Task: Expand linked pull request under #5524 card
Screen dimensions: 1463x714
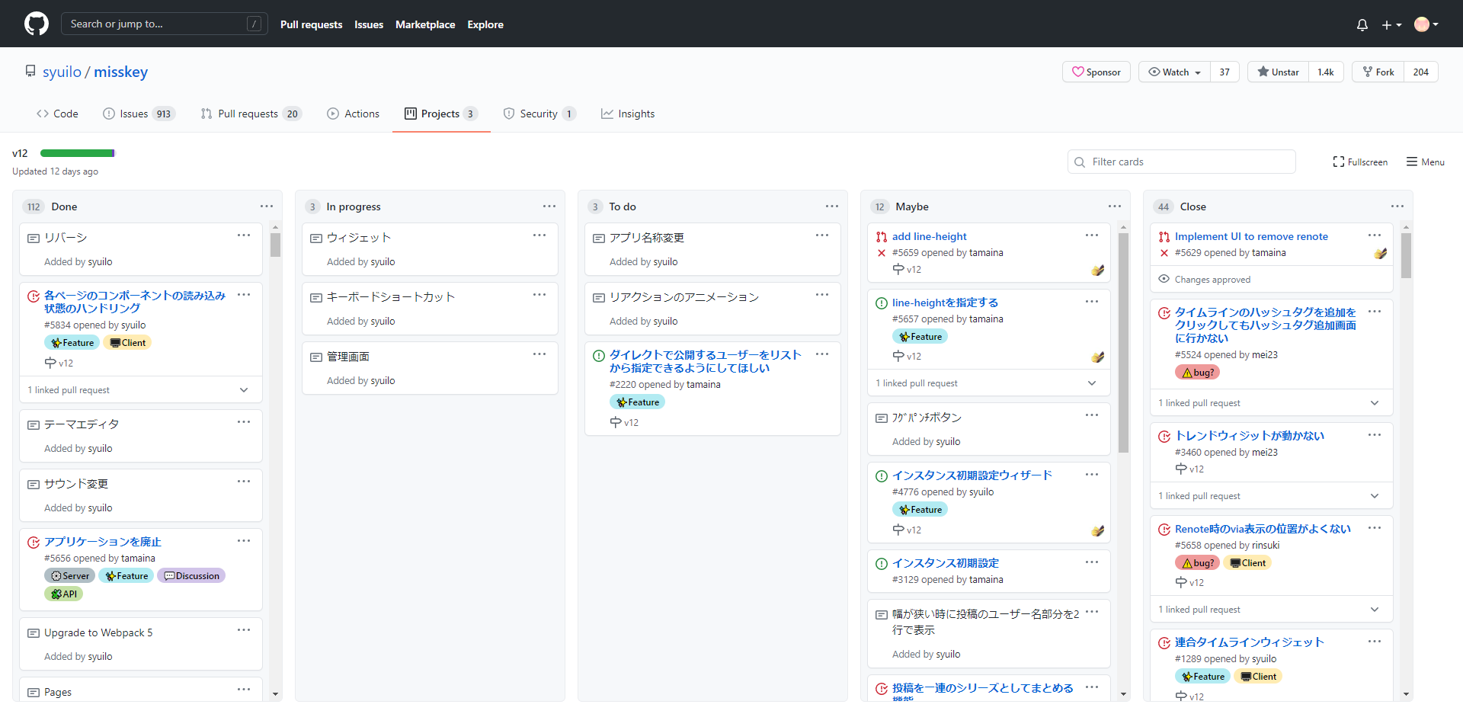Action: 1272,403
